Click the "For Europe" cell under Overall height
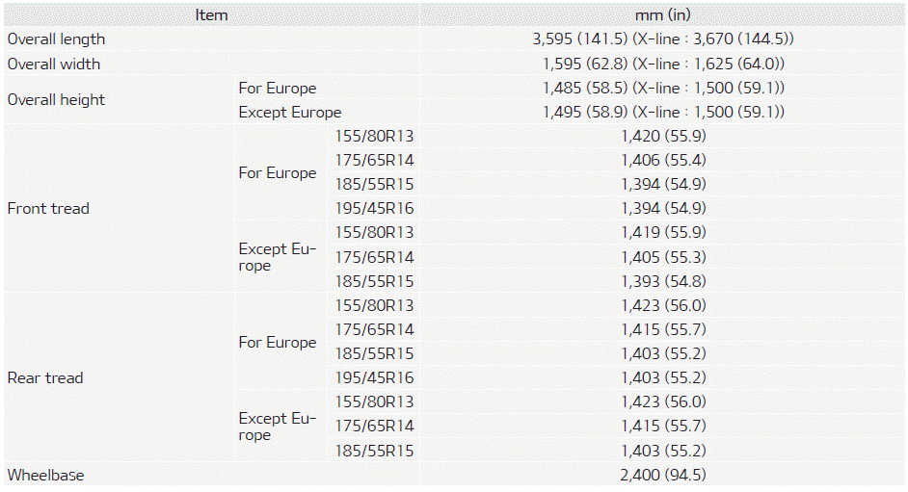 [278, 89]
